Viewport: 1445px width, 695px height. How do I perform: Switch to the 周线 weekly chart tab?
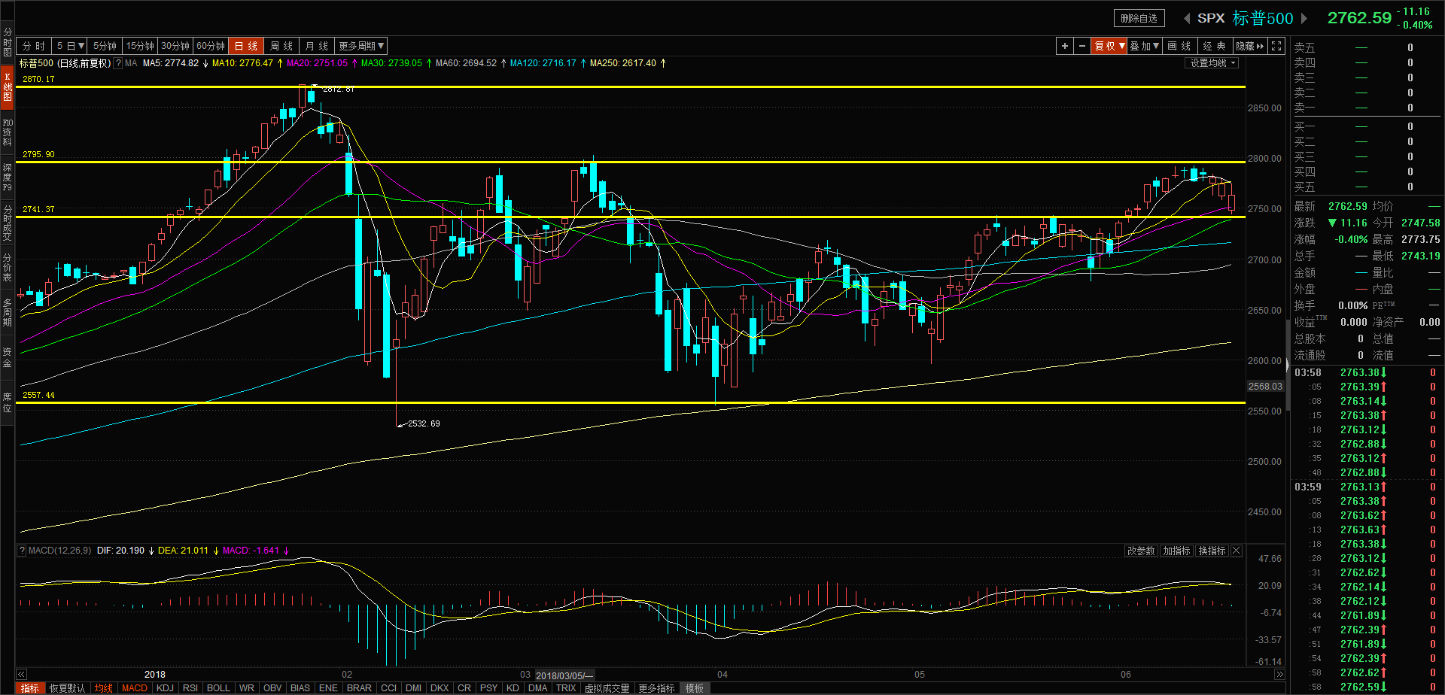click(x=281, y=47)
